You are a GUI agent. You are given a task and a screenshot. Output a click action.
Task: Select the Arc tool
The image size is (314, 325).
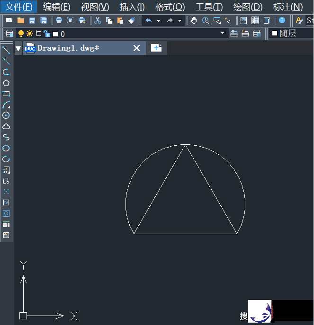[6, 105]
